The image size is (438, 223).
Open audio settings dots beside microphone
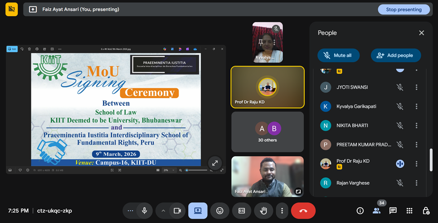click(x=130, y=211)
